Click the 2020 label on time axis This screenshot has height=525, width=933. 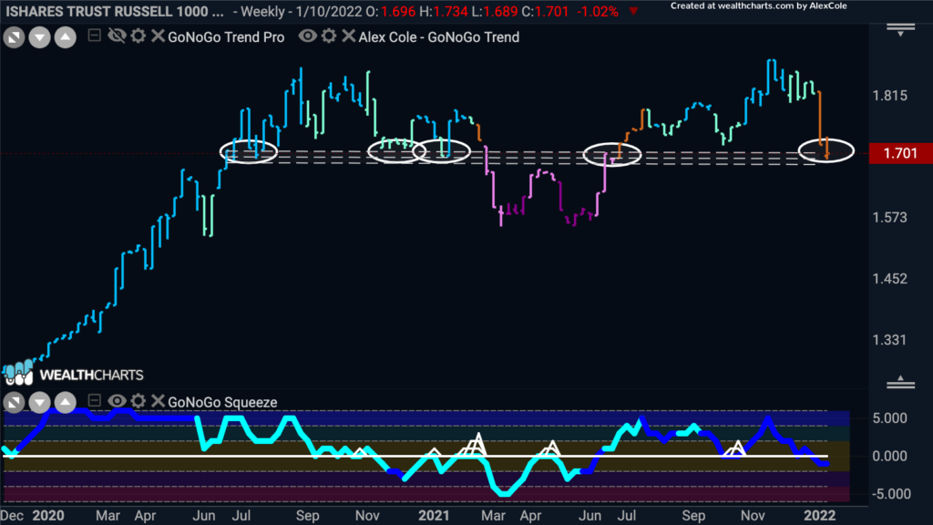48,516
